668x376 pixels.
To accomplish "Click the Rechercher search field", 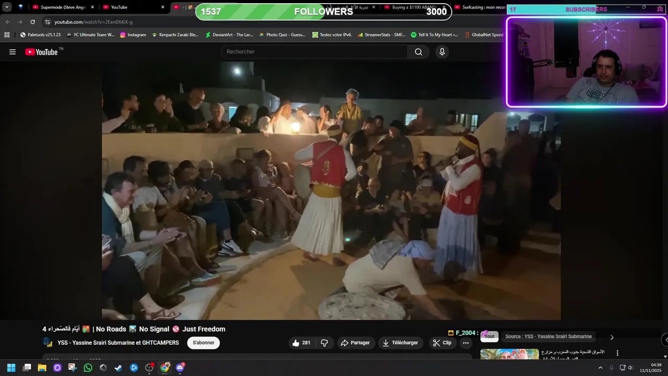I will click(x=314, y=52).
